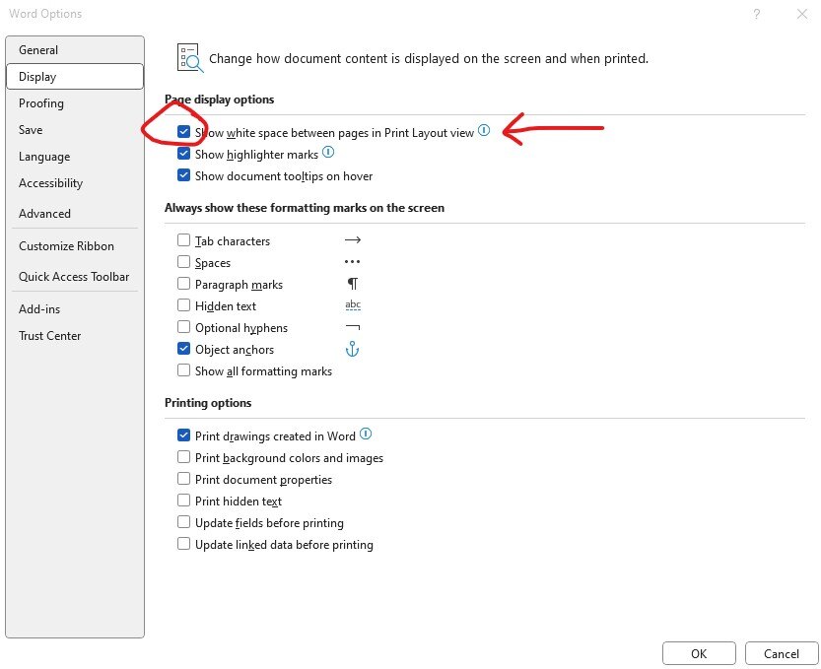Viewport: 821px width, 669px height.
Task: Check Print document properties
Action: point(183,479)
